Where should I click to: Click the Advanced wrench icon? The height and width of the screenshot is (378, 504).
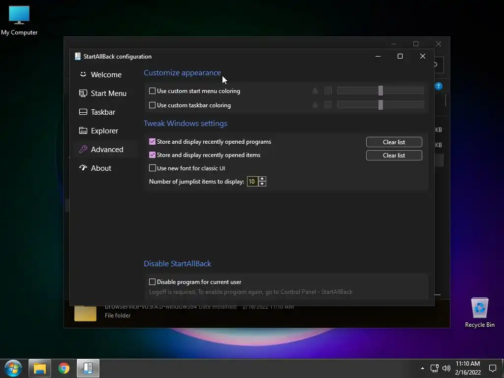83,149
